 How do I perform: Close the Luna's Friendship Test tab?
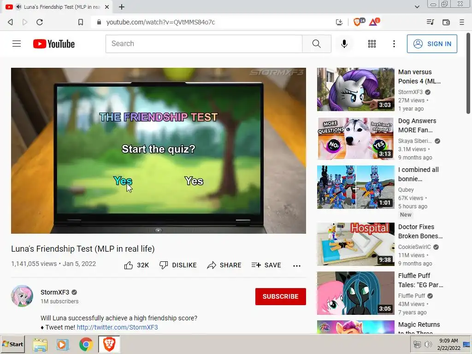pos(106,6)
